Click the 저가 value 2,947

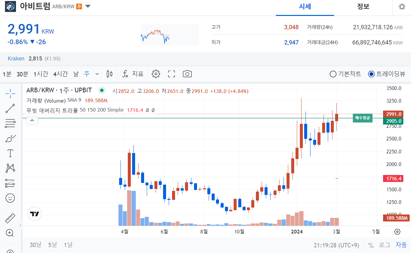291,42
